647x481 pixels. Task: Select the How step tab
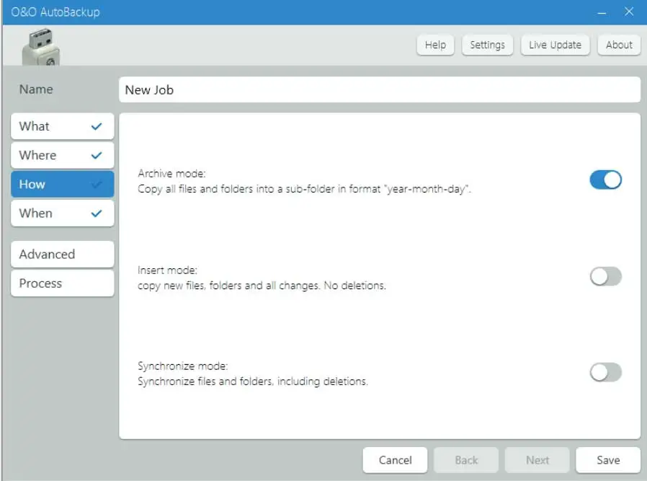click(62, 184)
